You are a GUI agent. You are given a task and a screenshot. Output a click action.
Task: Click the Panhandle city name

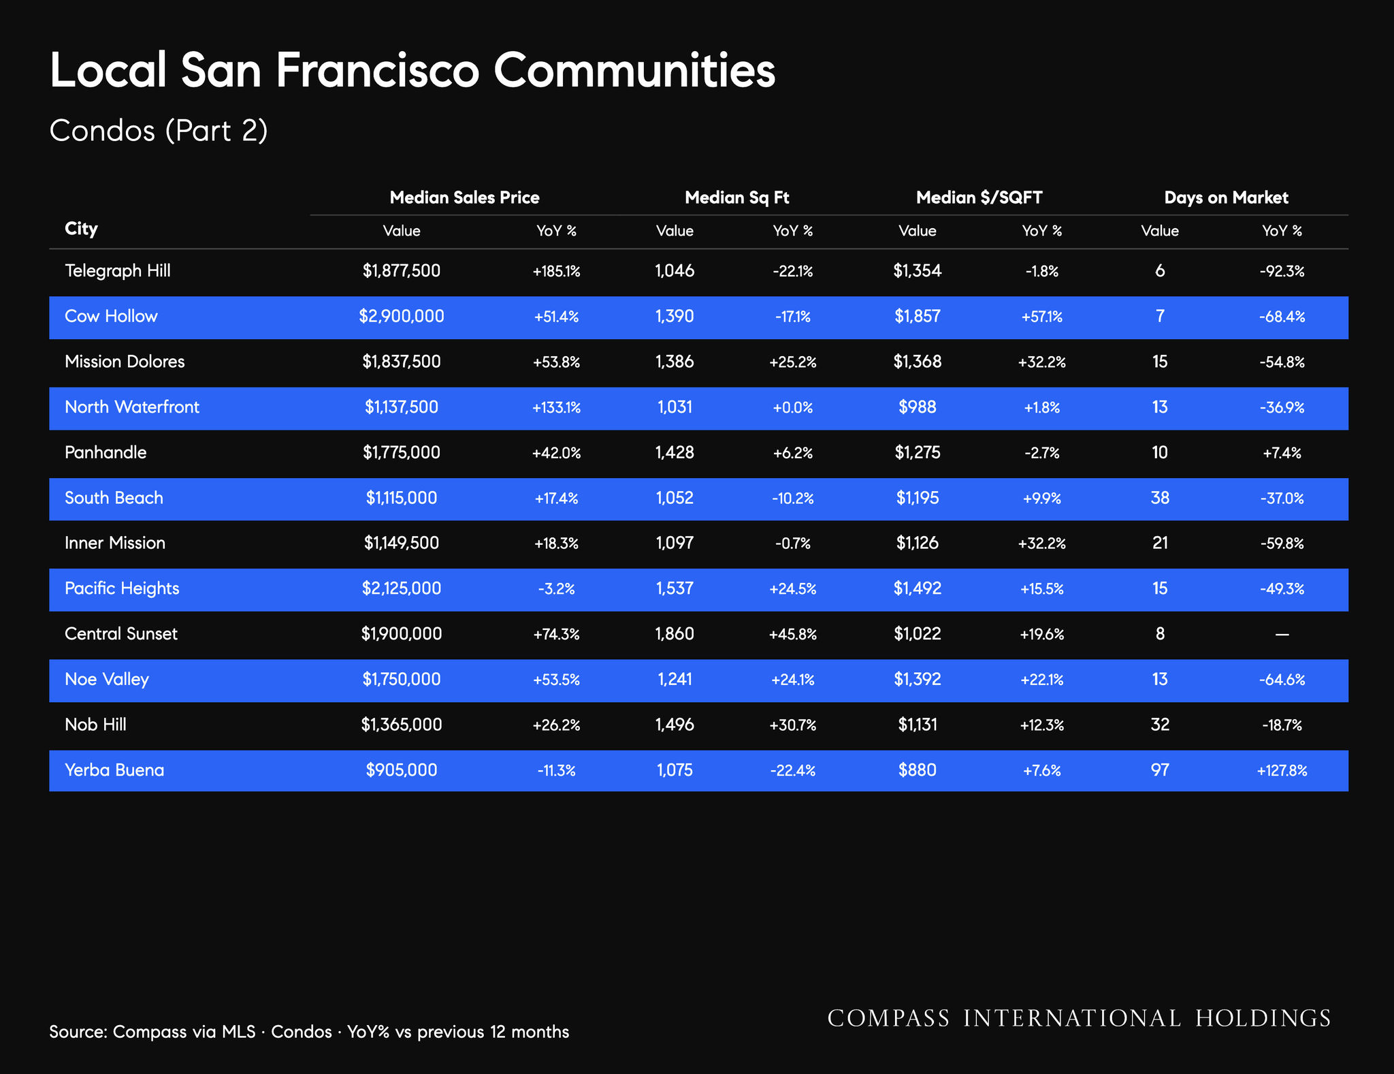pyautogui.click(x=106, y=452)
